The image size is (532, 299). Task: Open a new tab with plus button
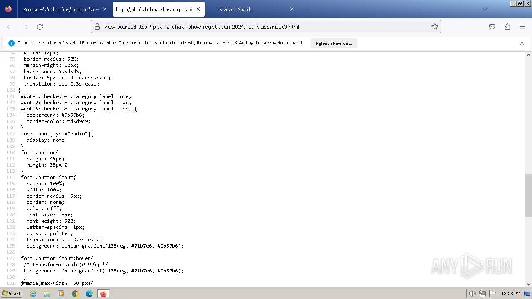coord(308,9)
